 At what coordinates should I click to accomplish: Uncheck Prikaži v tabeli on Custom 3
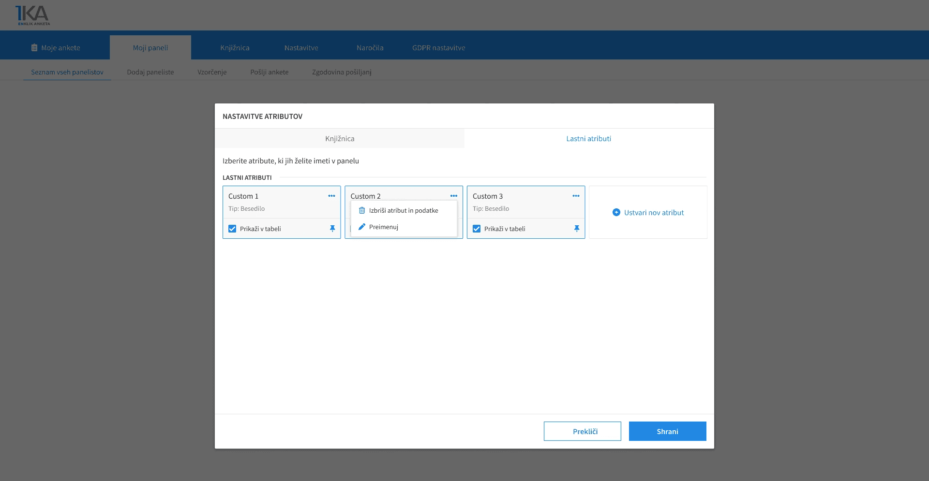(477, 229)
